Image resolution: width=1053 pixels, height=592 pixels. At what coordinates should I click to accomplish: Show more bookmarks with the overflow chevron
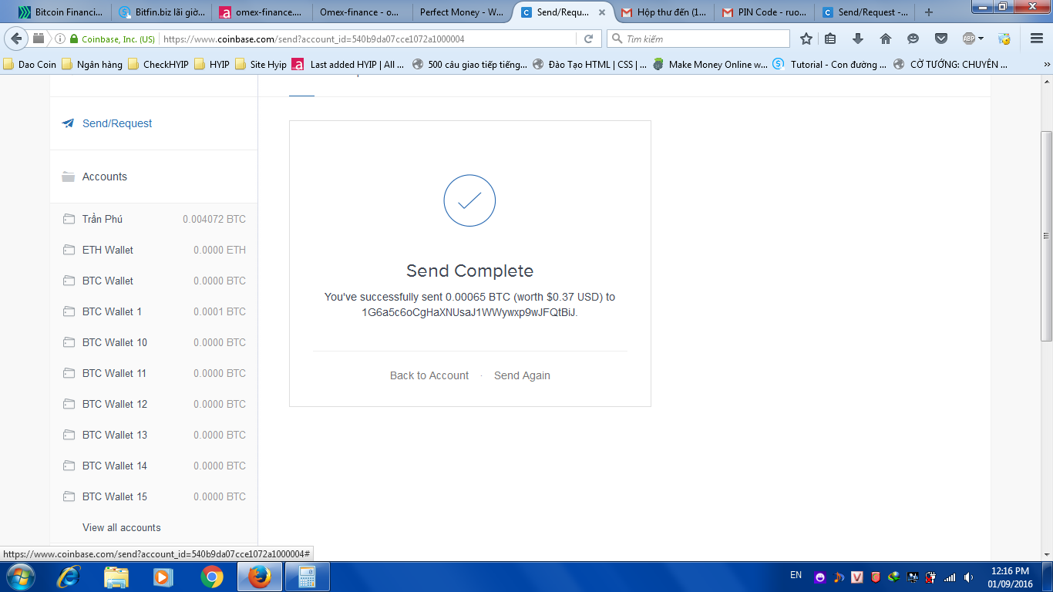point(1046,65)
